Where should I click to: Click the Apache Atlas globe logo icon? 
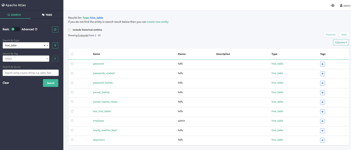click(x=4, y=5)
